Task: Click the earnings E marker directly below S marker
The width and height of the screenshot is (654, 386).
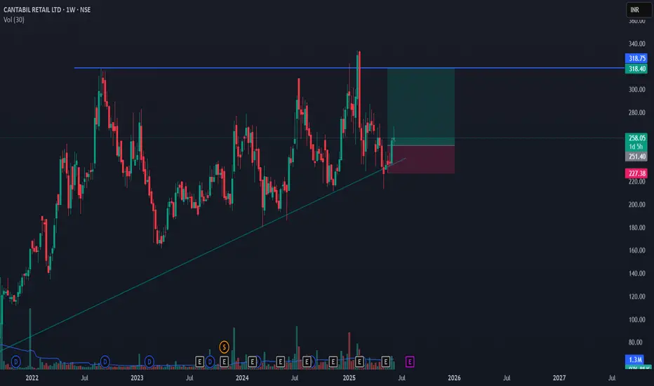Action: [x=224, y=362]
